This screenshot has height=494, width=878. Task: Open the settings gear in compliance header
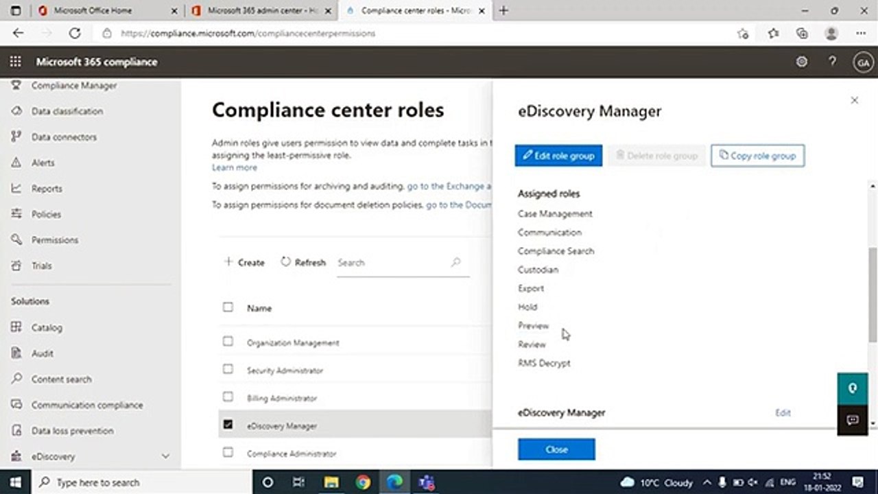tap(801, 62)
